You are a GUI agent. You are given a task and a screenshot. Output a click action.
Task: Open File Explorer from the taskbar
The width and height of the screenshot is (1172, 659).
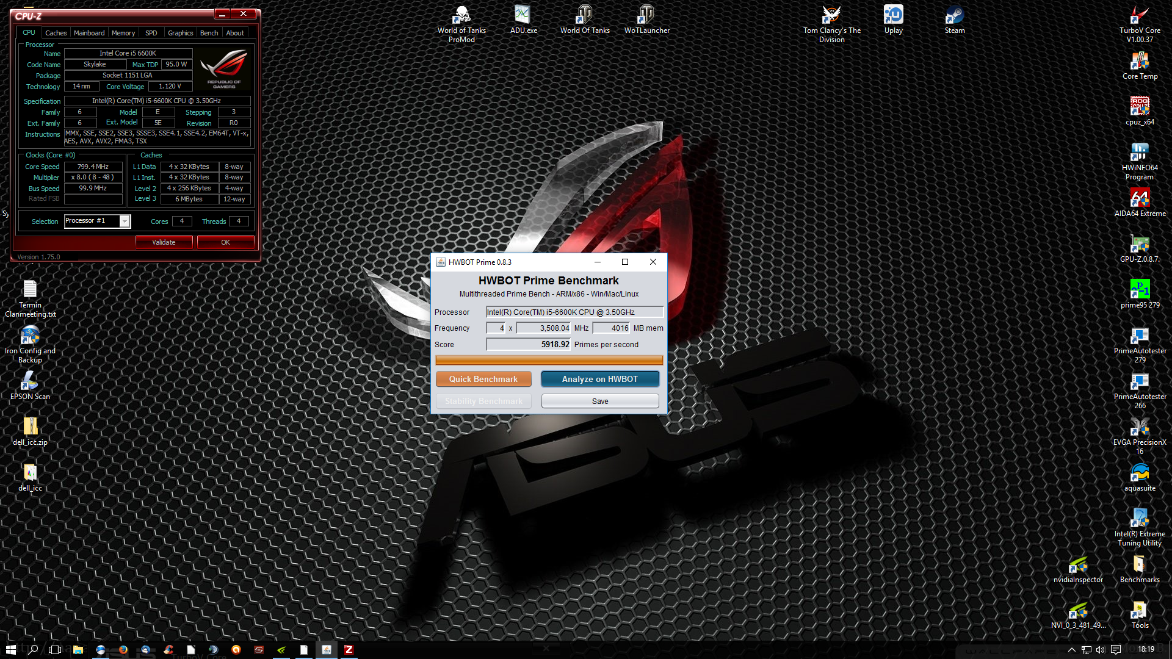click(x=78, y=650)
